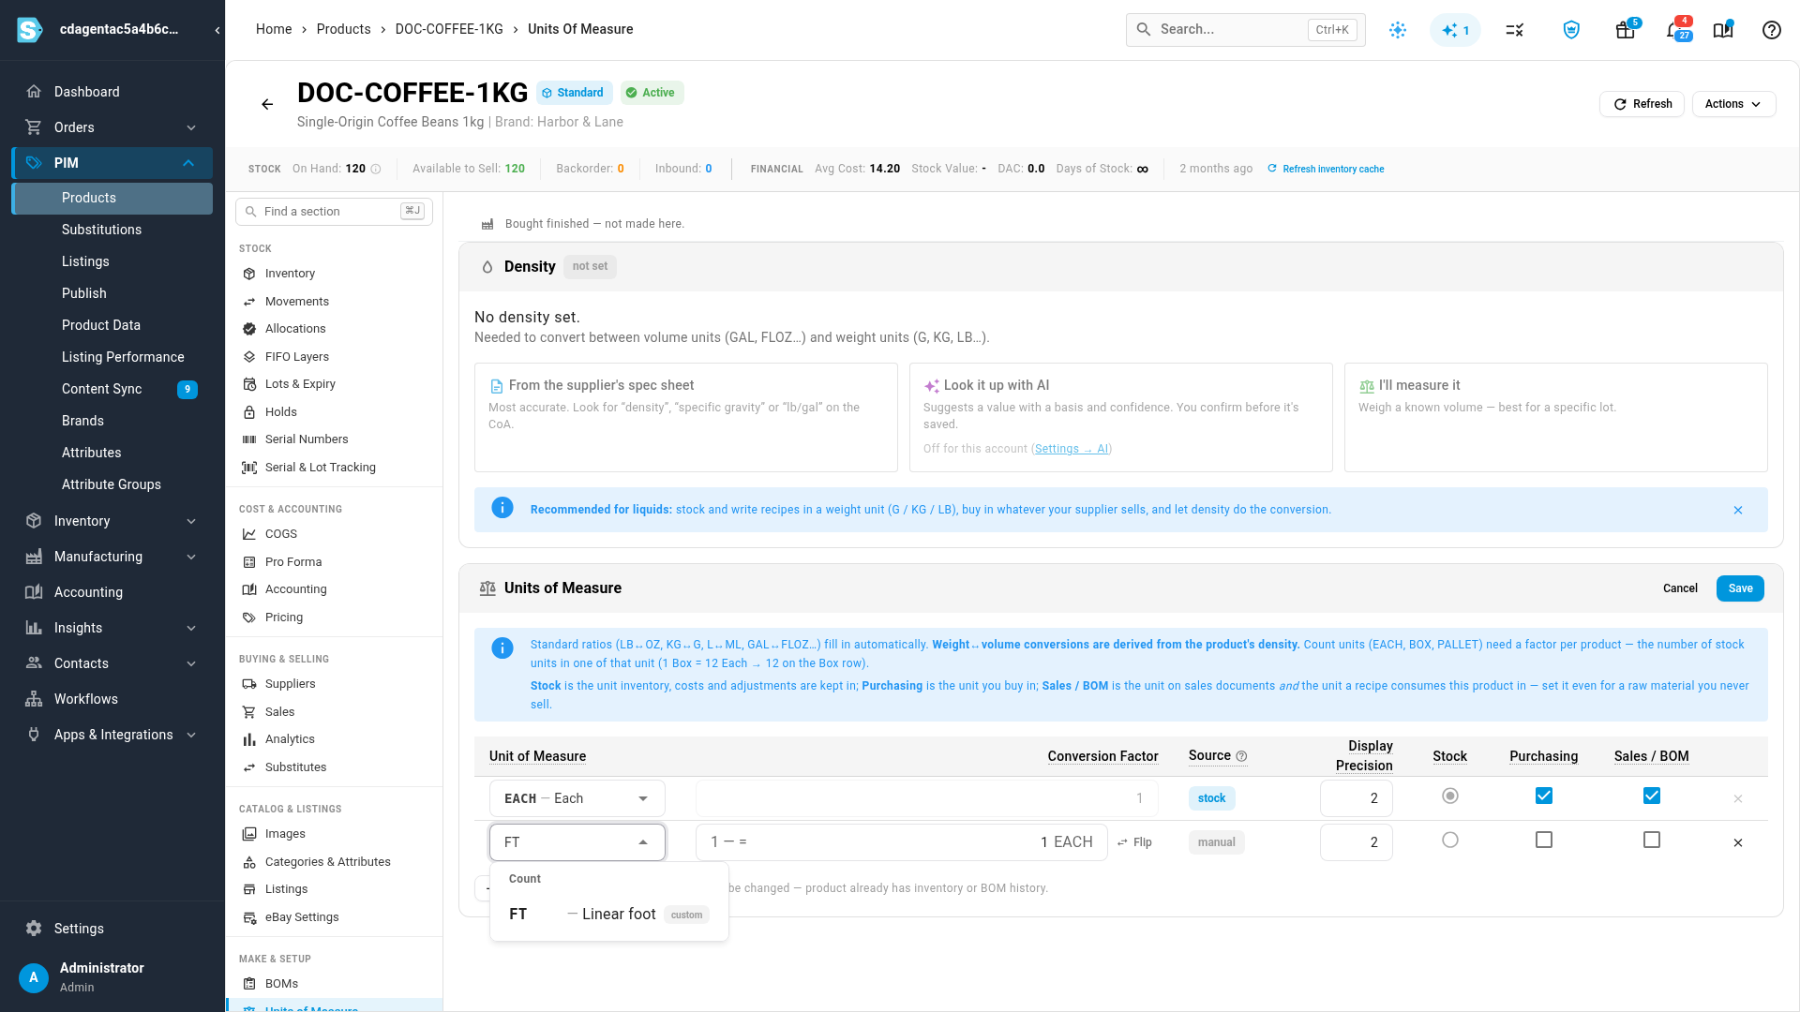Open Settings gear in the sidebar
Image resolution: width=1800 pixels, height=1012 pixels.
pyautogui.click(x=34, y=928)
